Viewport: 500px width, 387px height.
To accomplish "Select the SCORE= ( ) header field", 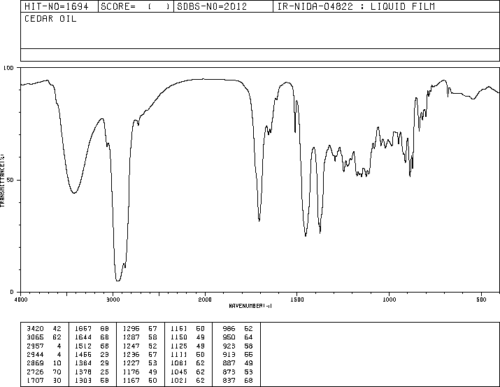I will pos(135,6).
